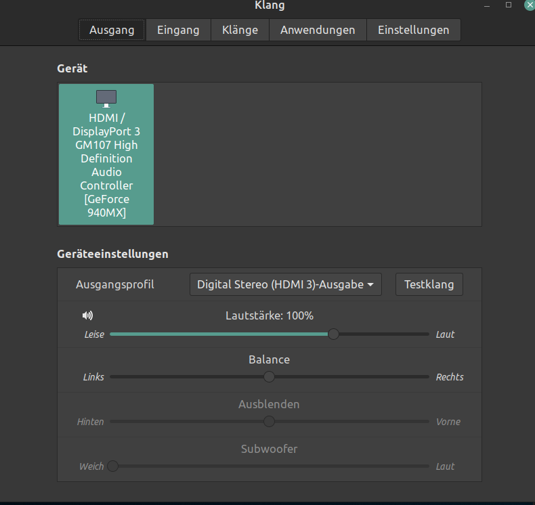The height and width of the screenshot is (505, 535).
Task: Click the Balance slider handle
Action: (x=270, y=377)
